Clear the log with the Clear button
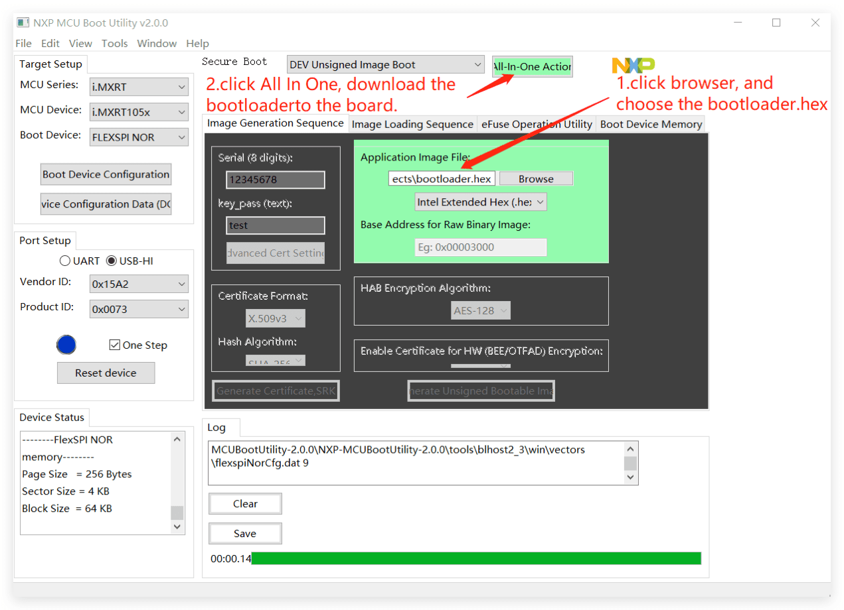Image resolution: width=844 pixels, height=610 pixels. tap(245, 504)
